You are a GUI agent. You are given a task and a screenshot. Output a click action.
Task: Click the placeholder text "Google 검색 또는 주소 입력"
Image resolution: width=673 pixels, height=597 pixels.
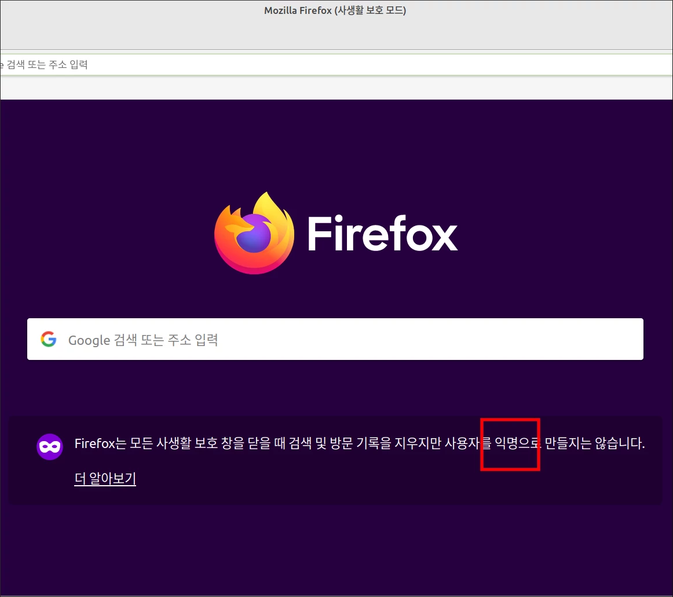click(144, 340)
